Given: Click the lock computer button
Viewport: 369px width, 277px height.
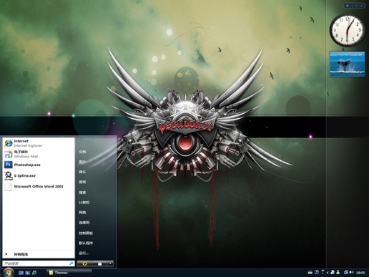Looking at the screenshot, I should [x=99, y=263].
